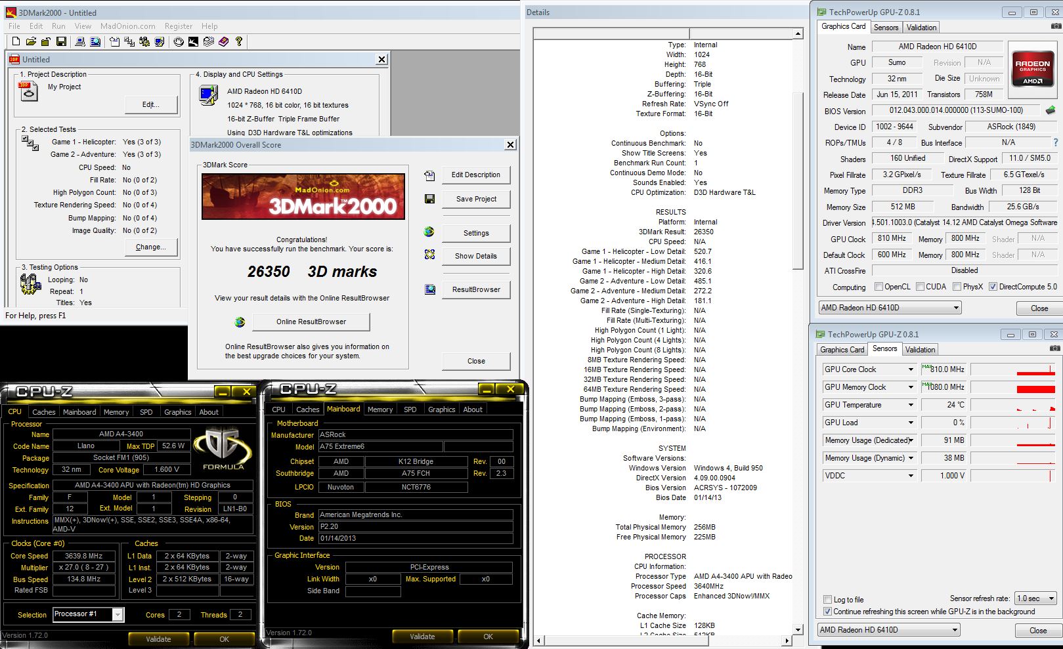Click the ring-shaped toolbar icon
The width and height of the screenshot is (1063, 649).
pyautogui.click(x=179, y=41)
